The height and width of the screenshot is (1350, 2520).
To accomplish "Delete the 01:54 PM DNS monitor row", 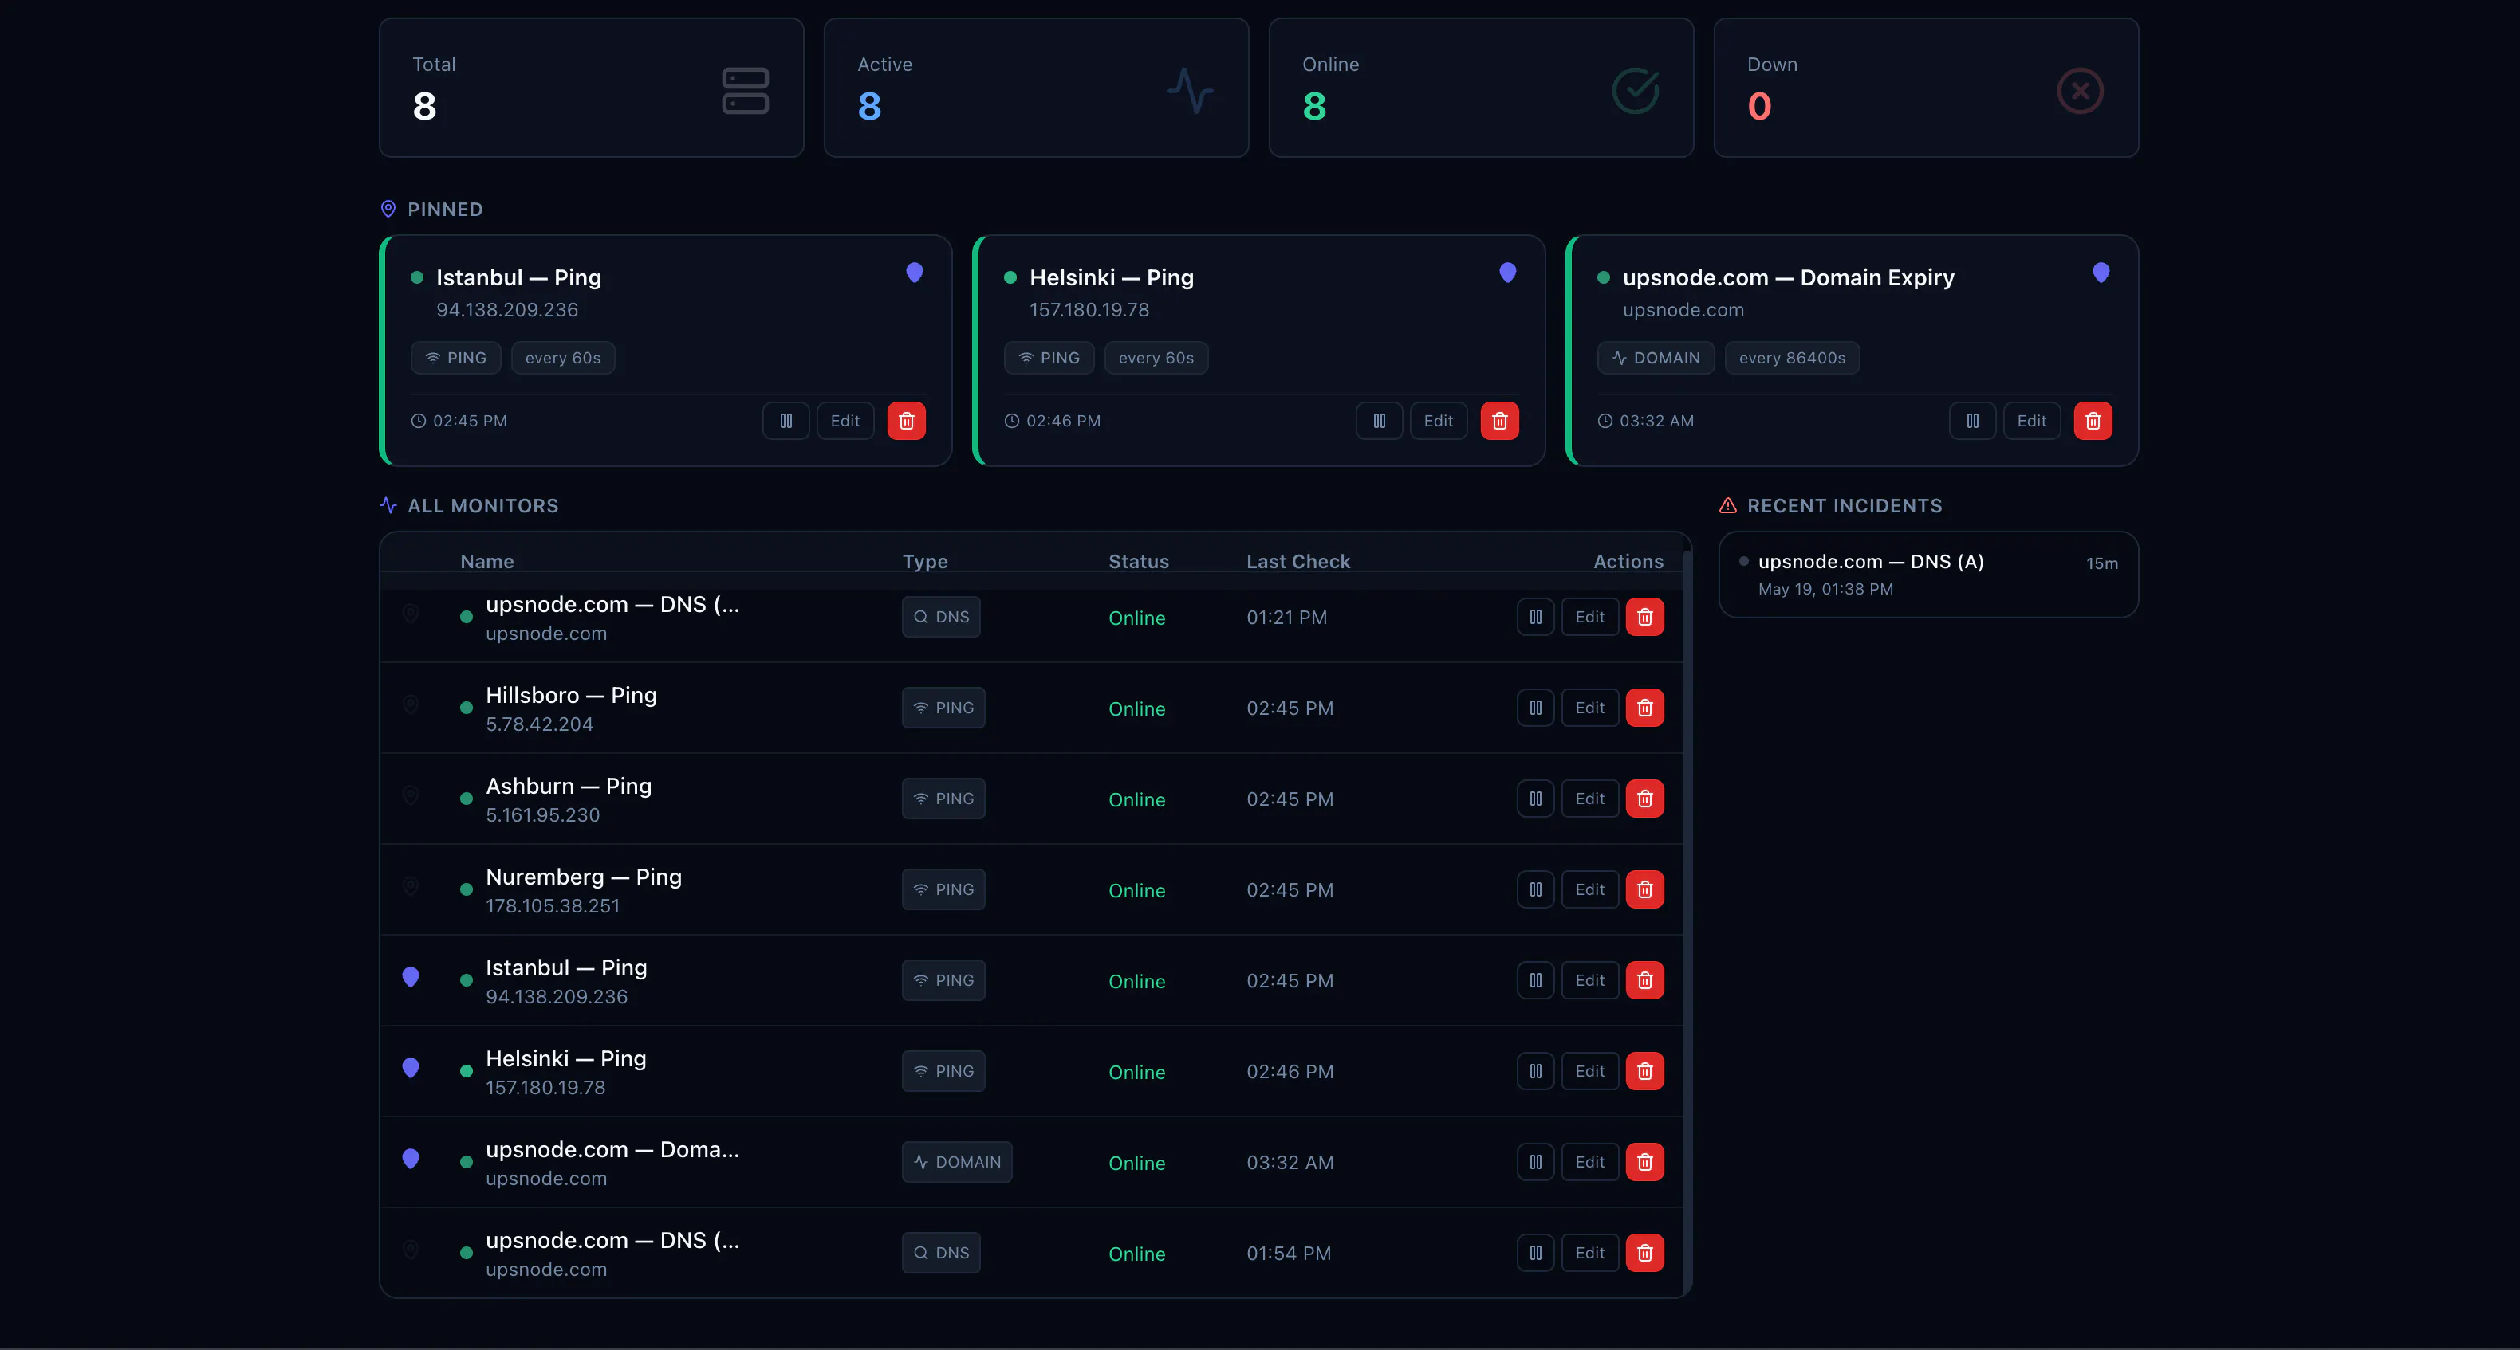I will (x=1644, y=1254).
